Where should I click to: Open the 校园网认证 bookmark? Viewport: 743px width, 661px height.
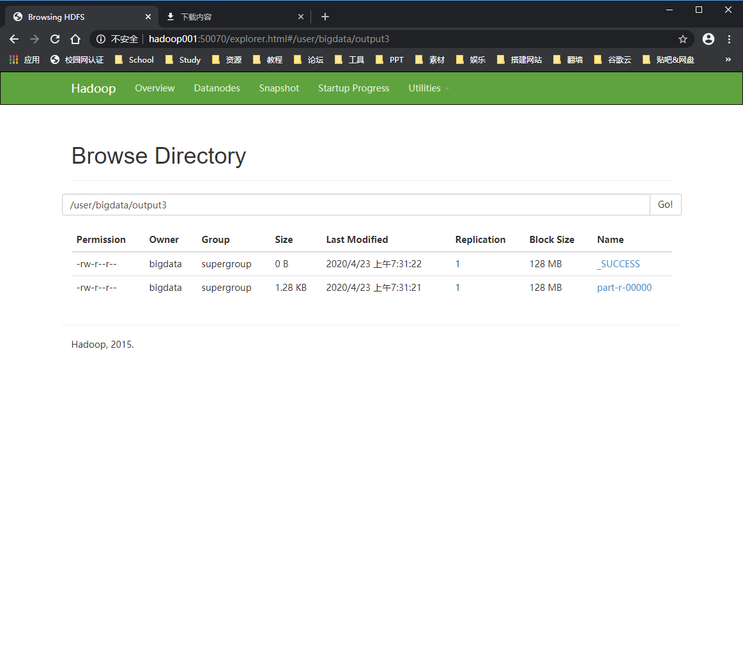[77, 59]
